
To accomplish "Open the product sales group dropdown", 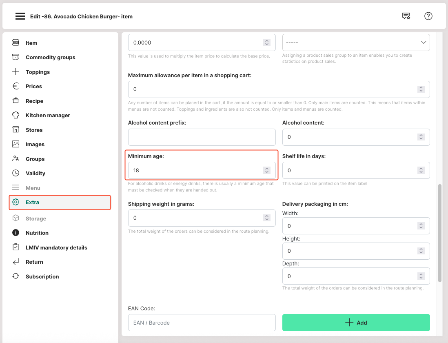I will click(x=356, y=42).
